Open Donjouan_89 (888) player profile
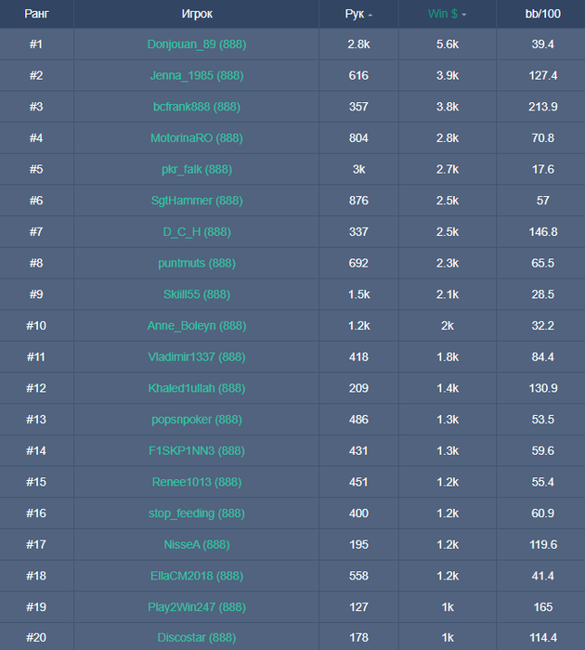Image resolution: width=585 pixels, height=650 pixels. tap(197, 45)
